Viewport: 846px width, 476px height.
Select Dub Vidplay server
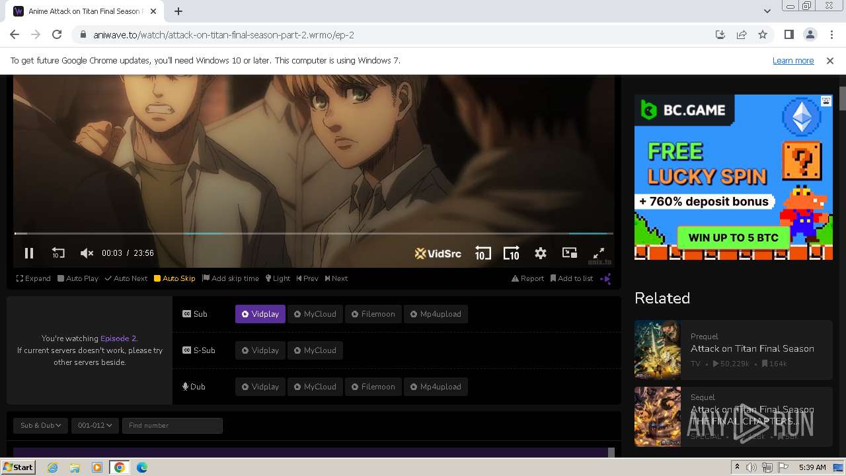tap(260, 387)
